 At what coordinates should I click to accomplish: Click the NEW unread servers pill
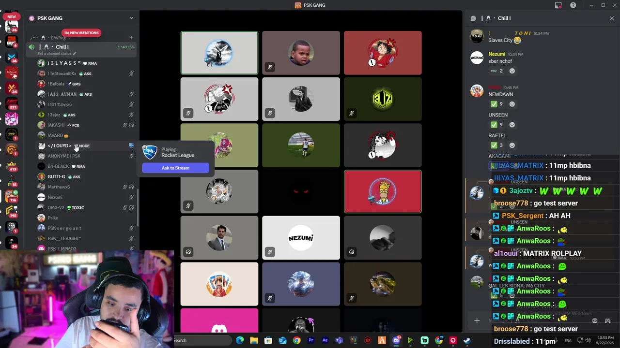pyautogui.click(x=12, y=16)
